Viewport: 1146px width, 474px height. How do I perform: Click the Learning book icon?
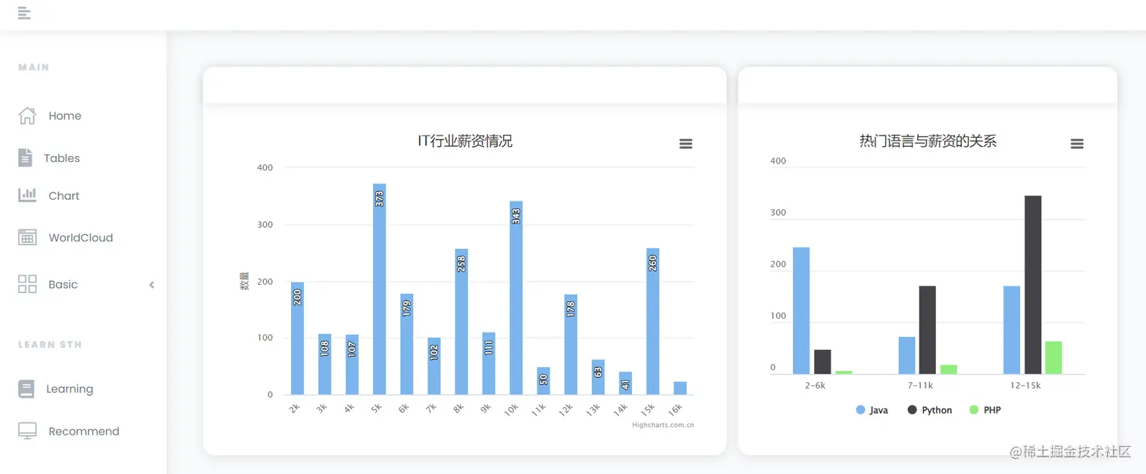pos(27,389)
